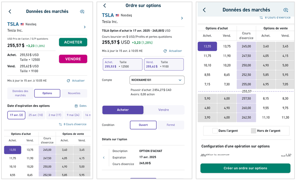Select Vendre order side
The width and height of the screenshot is (296, 180).
164,110
